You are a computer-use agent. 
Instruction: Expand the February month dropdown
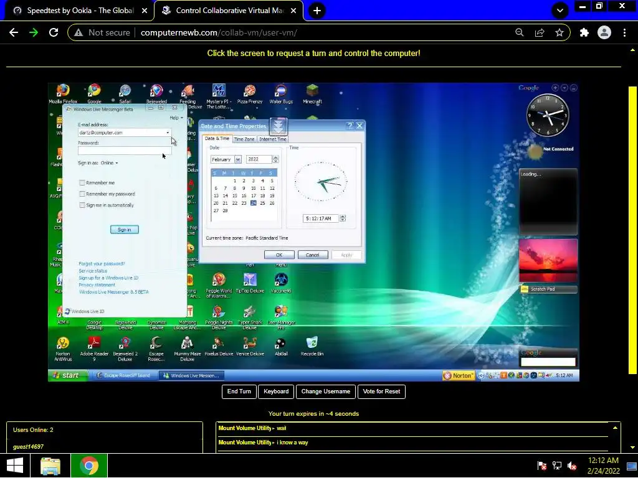[x=237, y=159]
